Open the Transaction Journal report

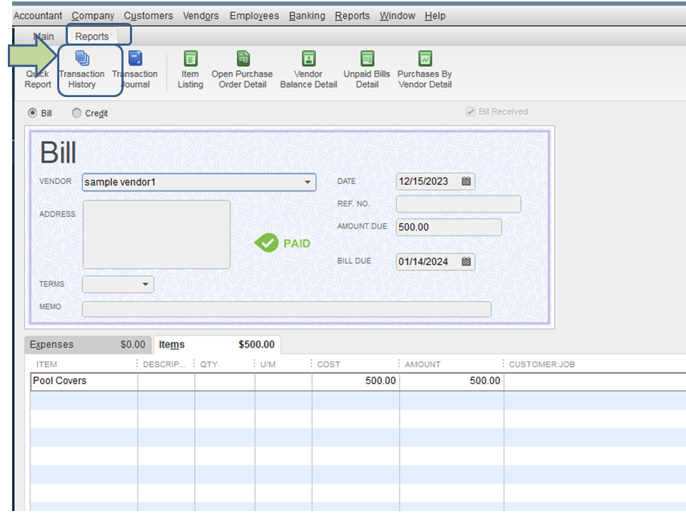pos(135,70)
